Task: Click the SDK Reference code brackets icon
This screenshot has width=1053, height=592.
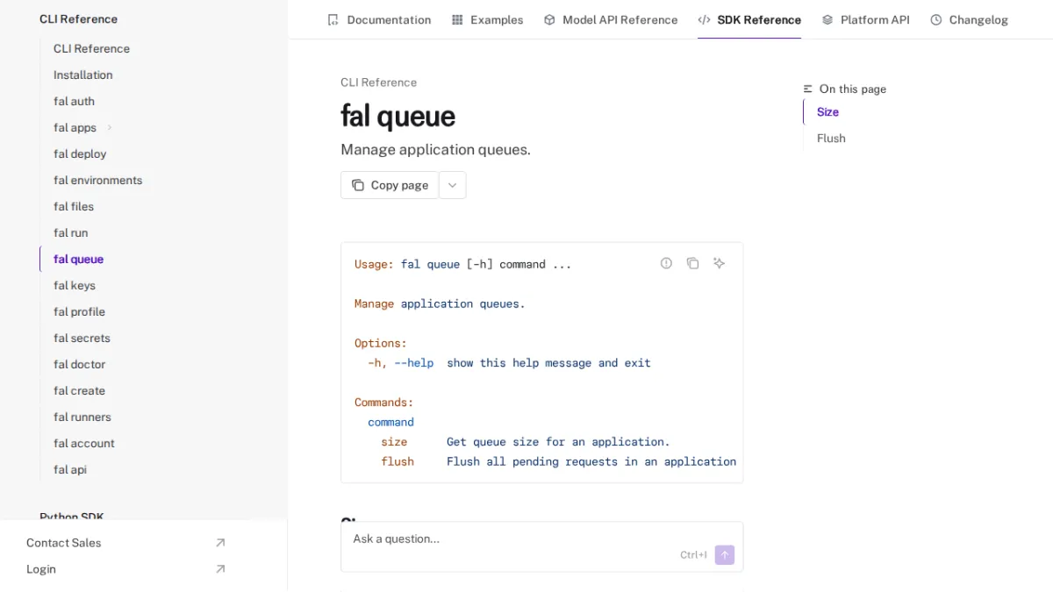Action: (704, 19)
